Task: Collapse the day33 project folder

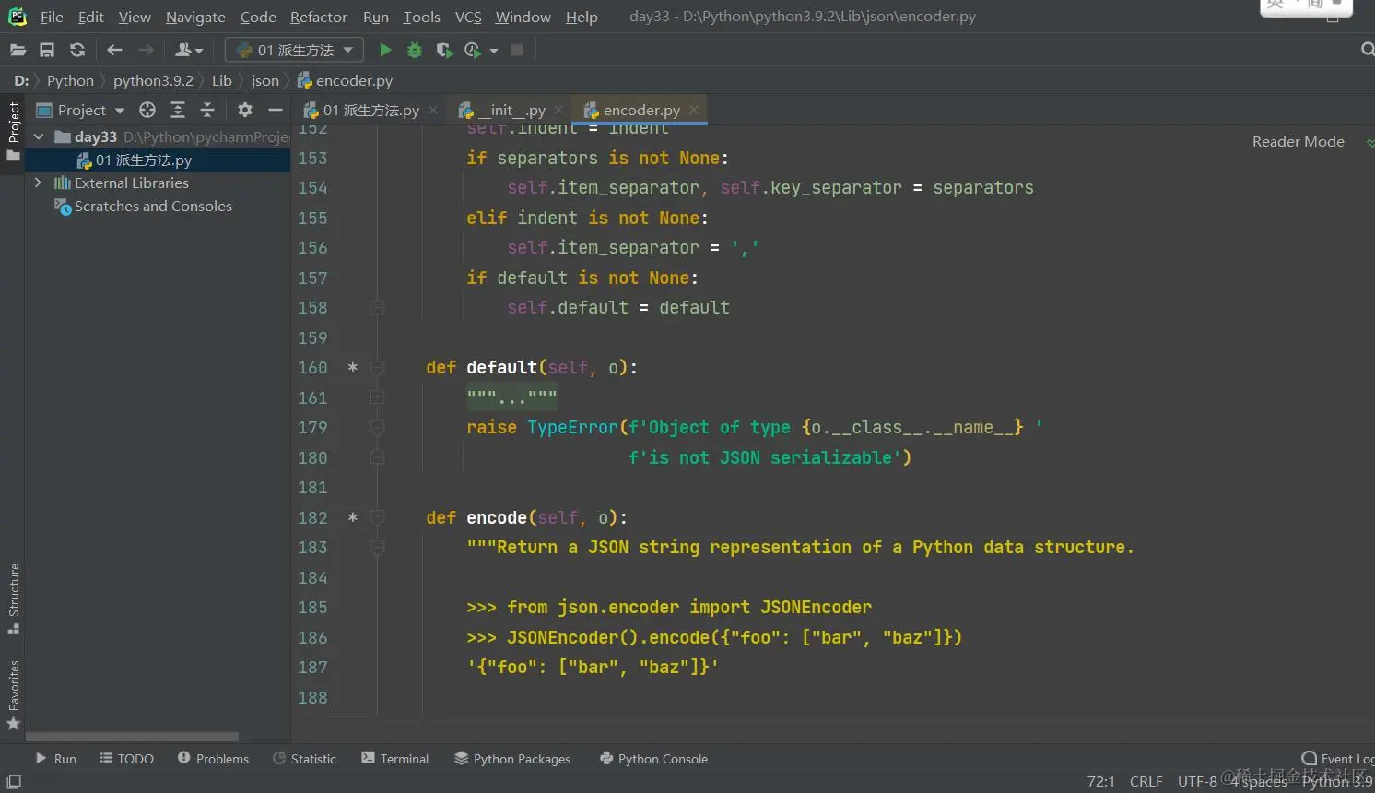Action: (x=39, y=136)
